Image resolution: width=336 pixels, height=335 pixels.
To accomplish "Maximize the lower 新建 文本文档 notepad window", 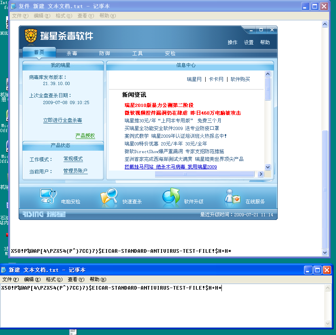I will tap(317, 270).
